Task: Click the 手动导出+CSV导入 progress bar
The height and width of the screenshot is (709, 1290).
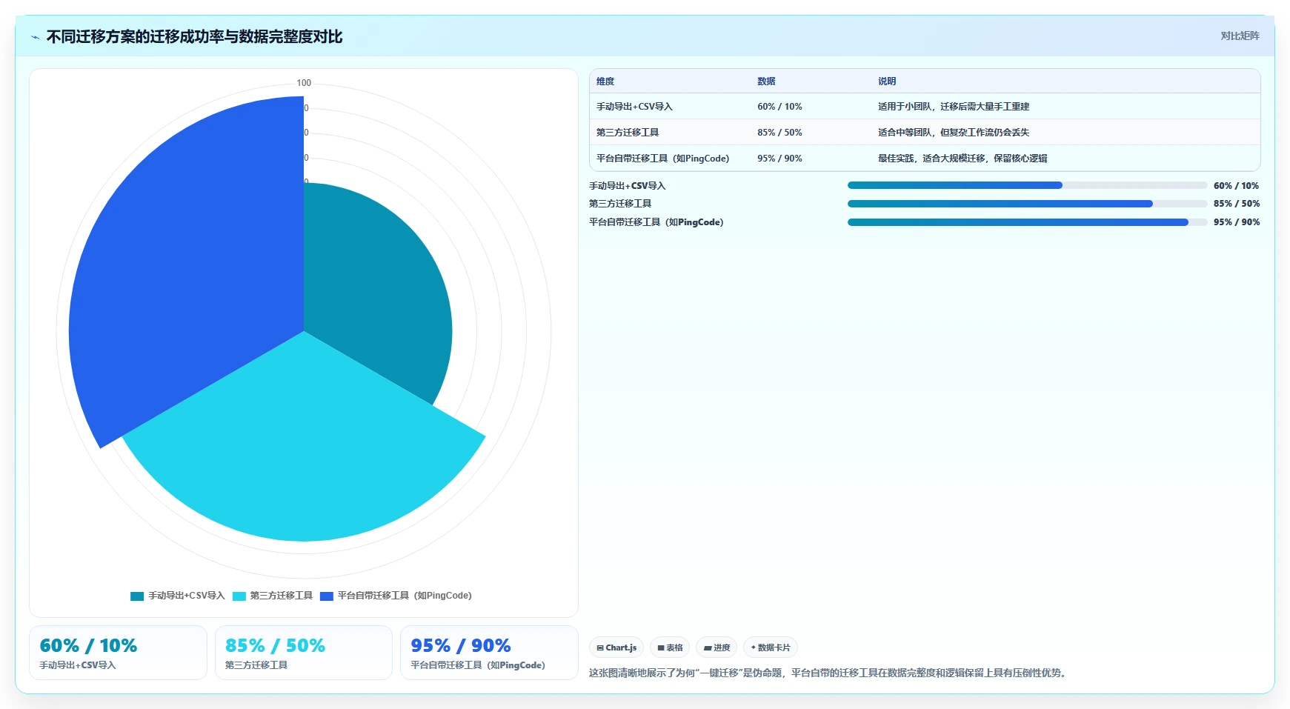Action: tap(1027, 185)
